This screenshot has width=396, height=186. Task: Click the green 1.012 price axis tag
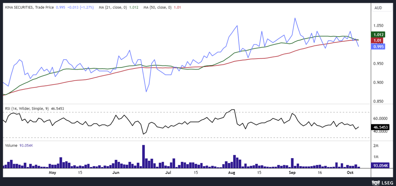click(x=378, y=35)
